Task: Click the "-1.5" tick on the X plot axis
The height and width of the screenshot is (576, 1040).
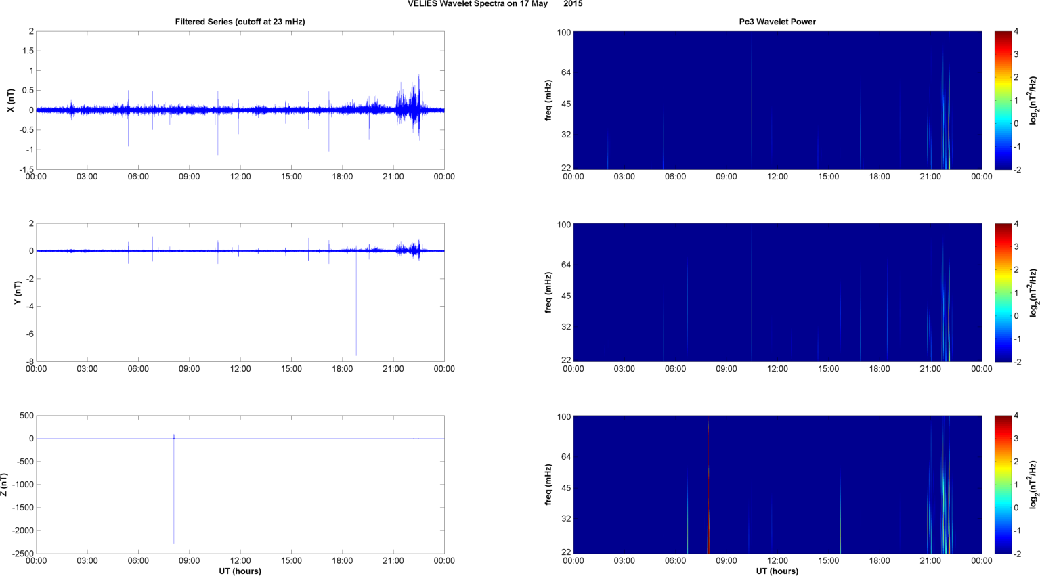Action: point(26,169)
